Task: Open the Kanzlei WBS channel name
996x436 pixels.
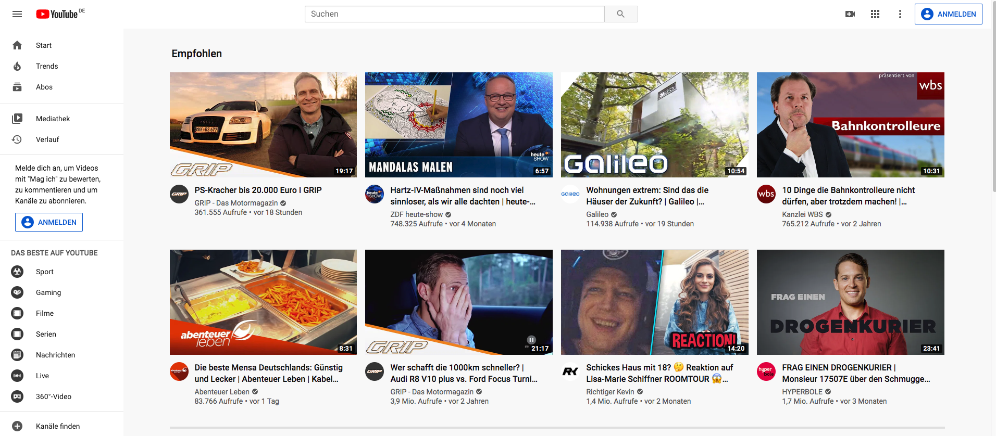Action: 802,214
